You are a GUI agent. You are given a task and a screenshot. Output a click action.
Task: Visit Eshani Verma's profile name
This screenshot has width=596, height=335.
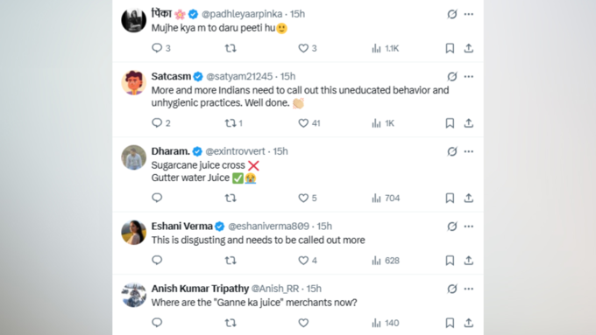click(x=181, y=227)
